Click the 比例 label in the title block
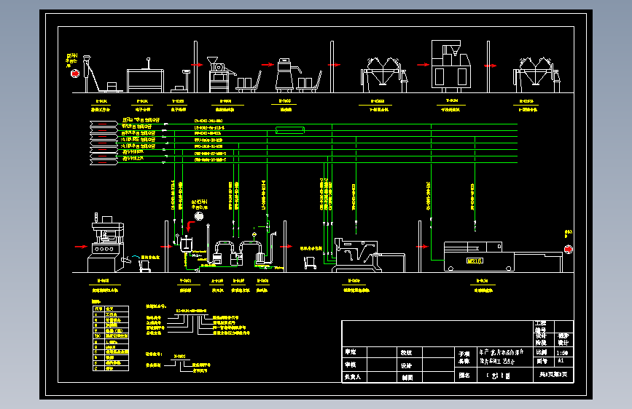 [542, 352]
